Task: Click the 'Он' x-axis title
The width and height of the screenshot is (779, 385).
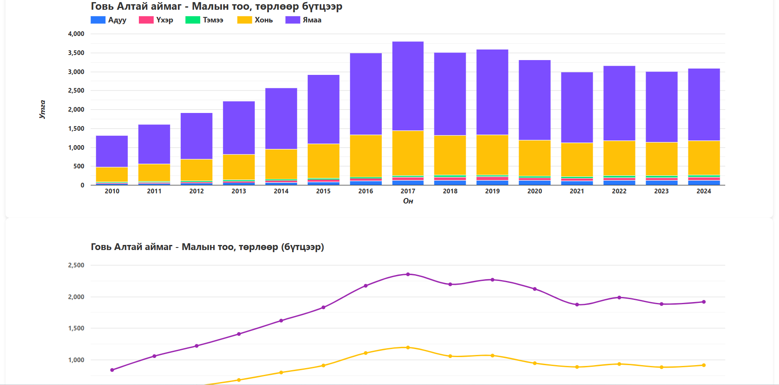Action: [x=408, y=201]
